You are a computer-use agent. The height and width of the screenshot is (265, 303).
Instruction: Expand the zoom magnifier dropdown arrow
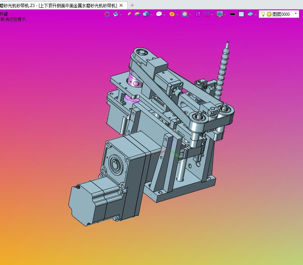coord(190,14)
